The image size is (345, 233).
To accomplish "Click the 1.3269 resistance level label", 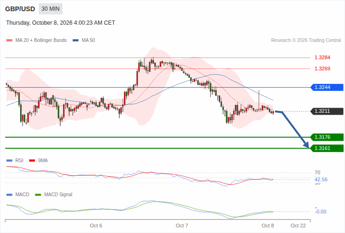I will [x=323, y=69].
